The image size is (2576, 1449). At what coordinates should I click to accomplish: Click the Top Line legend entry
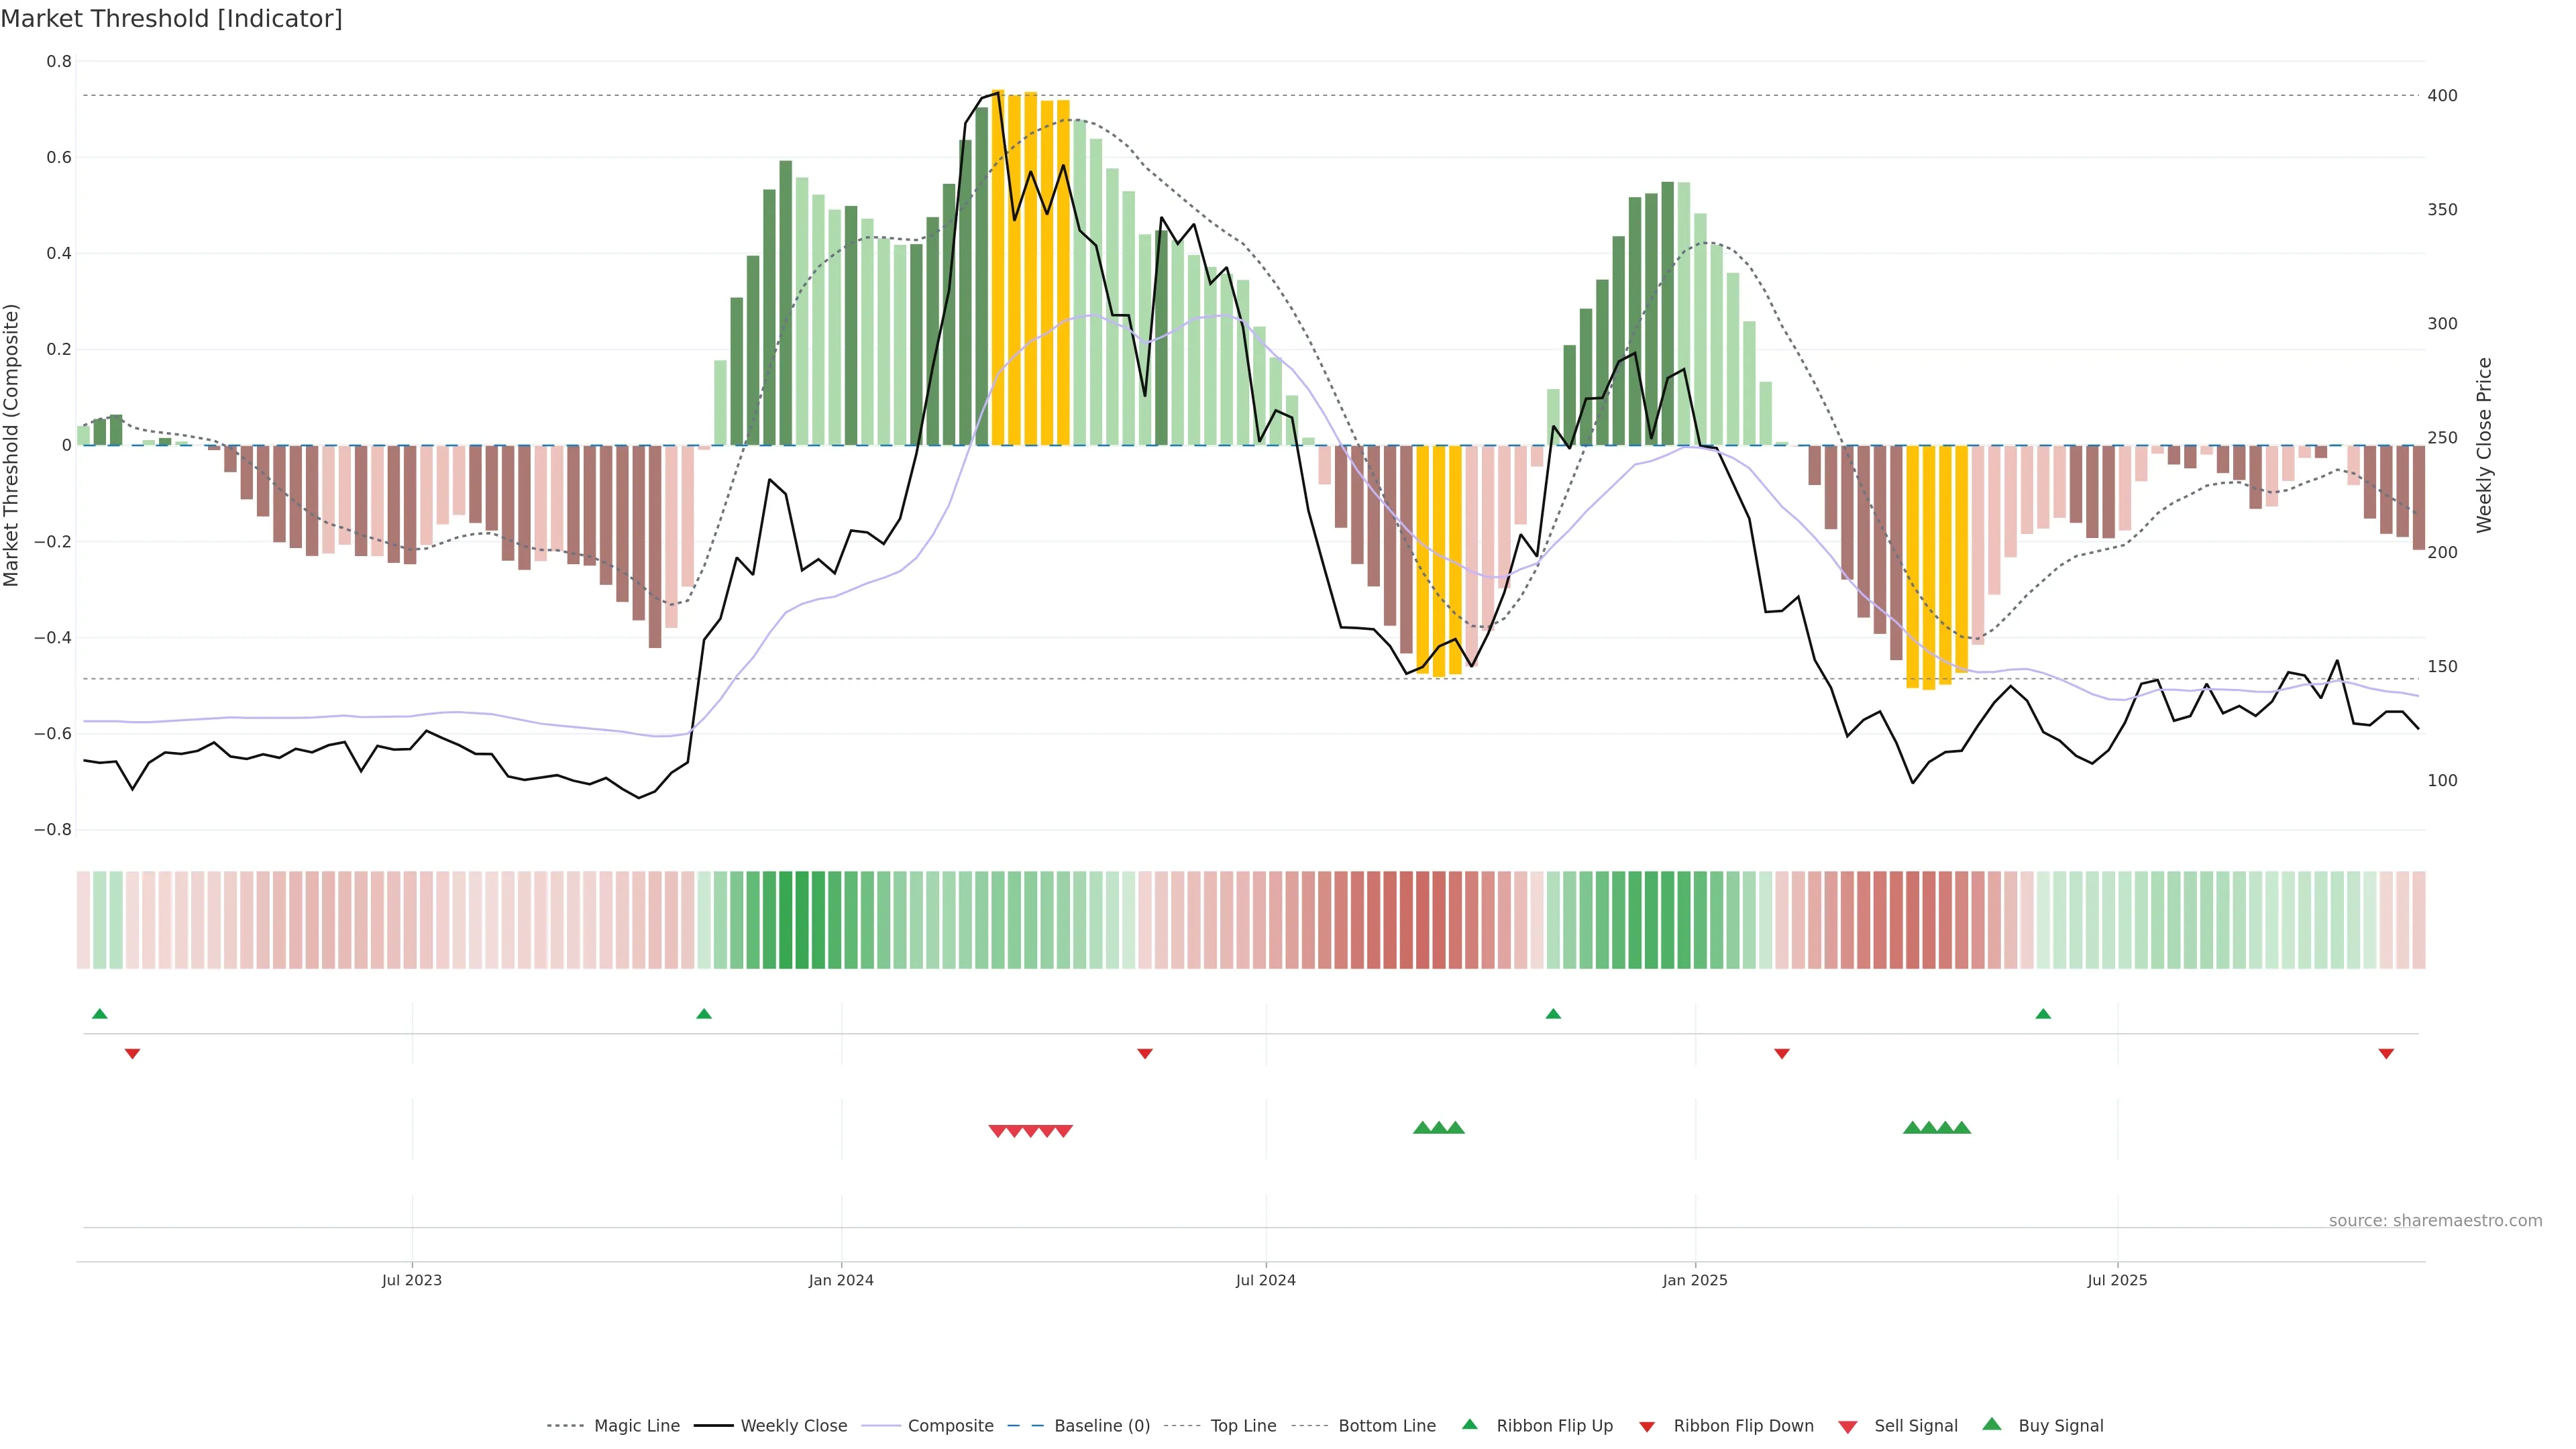tap(1243, 1426)
